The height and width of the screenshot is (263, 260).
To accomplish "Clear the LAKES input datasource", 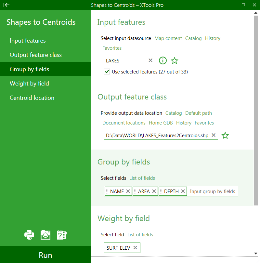I will tap(150, 60).
